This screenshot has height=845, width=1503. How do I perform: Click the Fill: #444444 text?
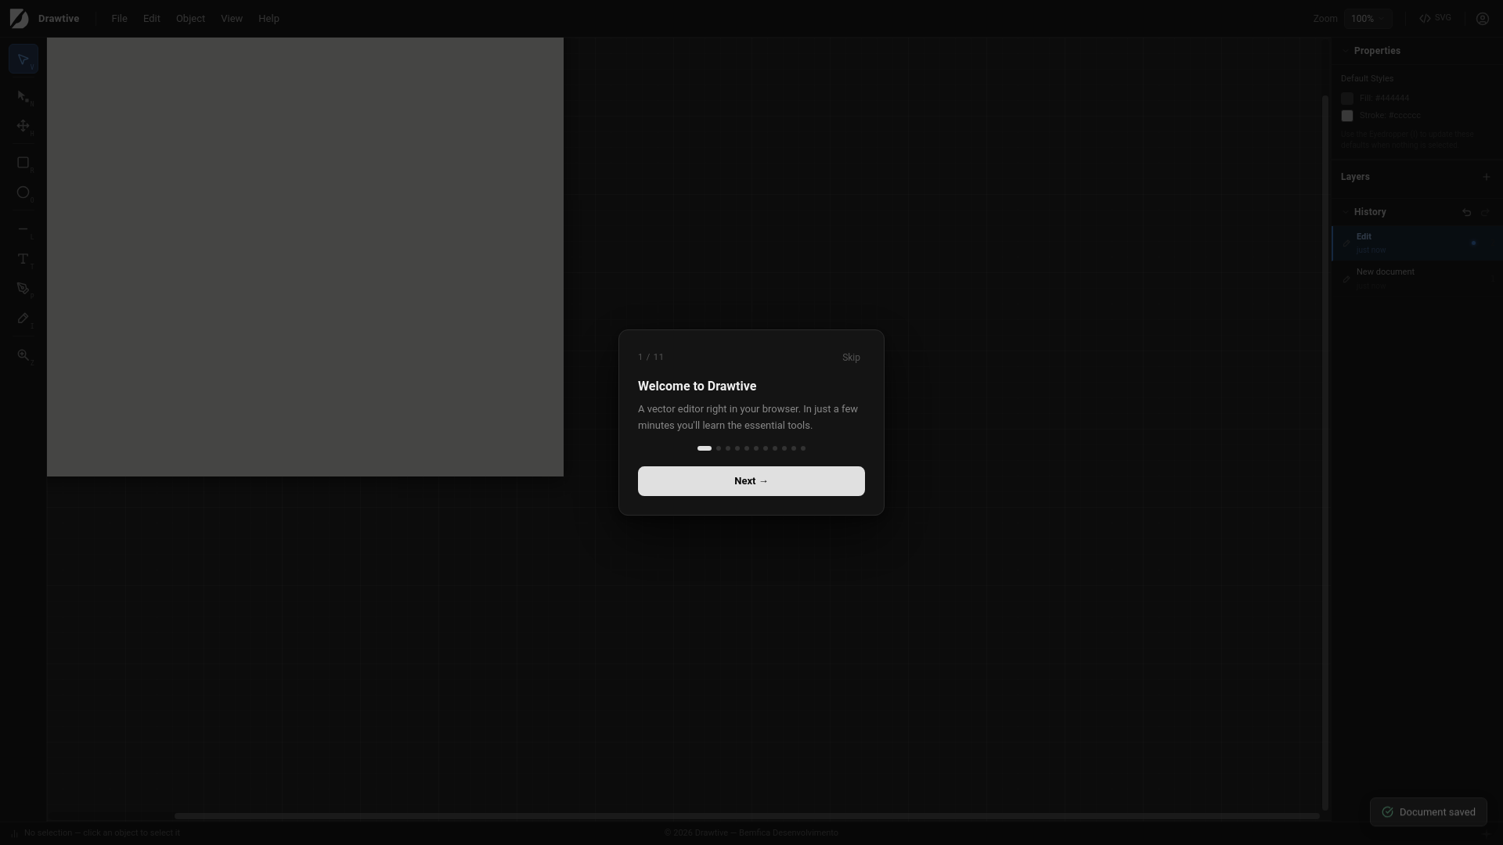tap(1384, 99)
